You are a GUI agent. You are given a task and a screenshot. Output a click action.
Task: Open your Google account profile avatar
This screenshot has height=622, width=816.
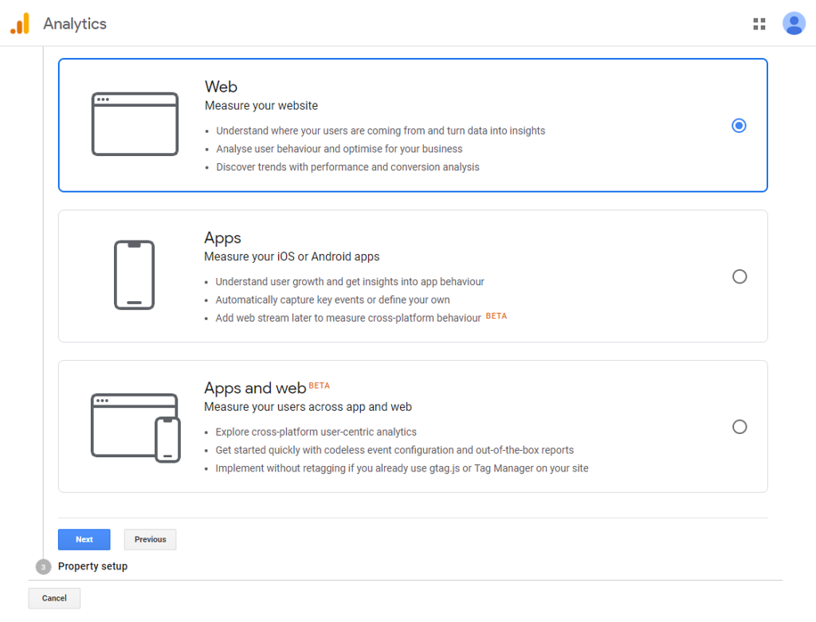(794, 23)
